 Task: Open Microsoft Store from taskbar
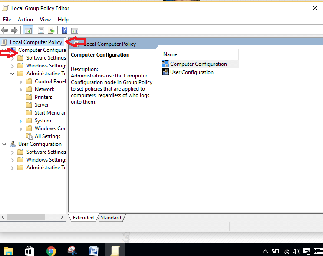(x=30, y=251)
